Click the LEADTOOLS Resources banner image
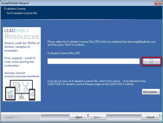Screen dimensions: 163x123 (22, 64)
